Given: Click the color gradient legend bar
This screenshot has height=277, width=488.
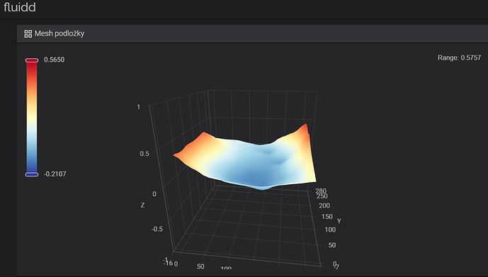Looking at the screenshot, I should click(x=32, y=118).
